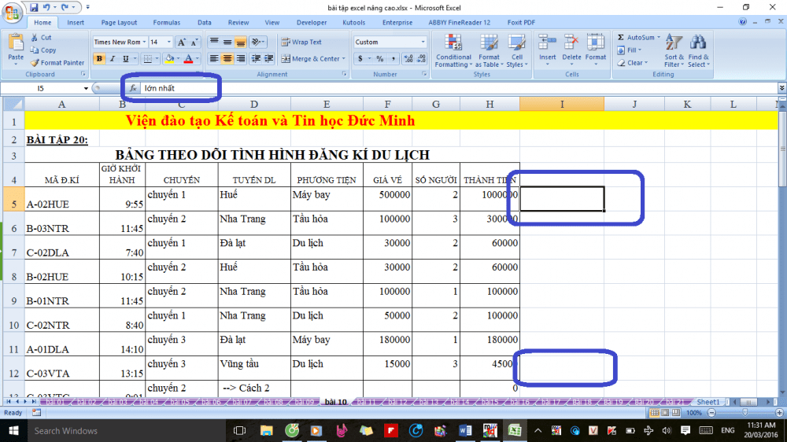Image resolution: width=787 pixels, height=442 pixels.
Task: Open Sort & Filter tool
Action: [x=674, y=50]
